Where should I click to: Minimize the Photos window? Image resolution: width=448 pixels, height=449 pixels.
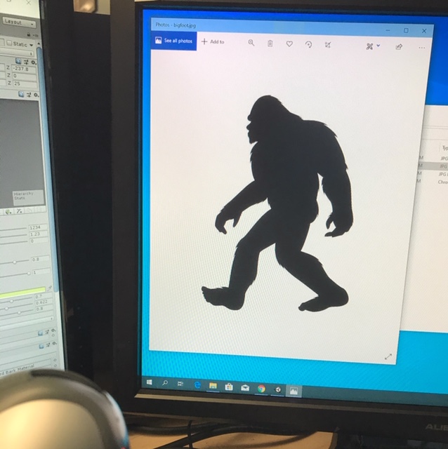pyautogui.click(x=388, y=30)
